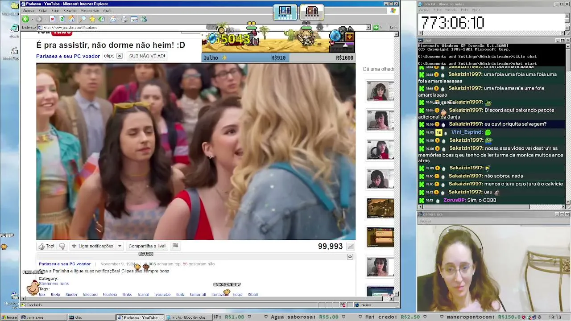Screen dimensions: 571x321
Task: Click the SUB NÃO VÊ AD! button
Action: (147, 56)
